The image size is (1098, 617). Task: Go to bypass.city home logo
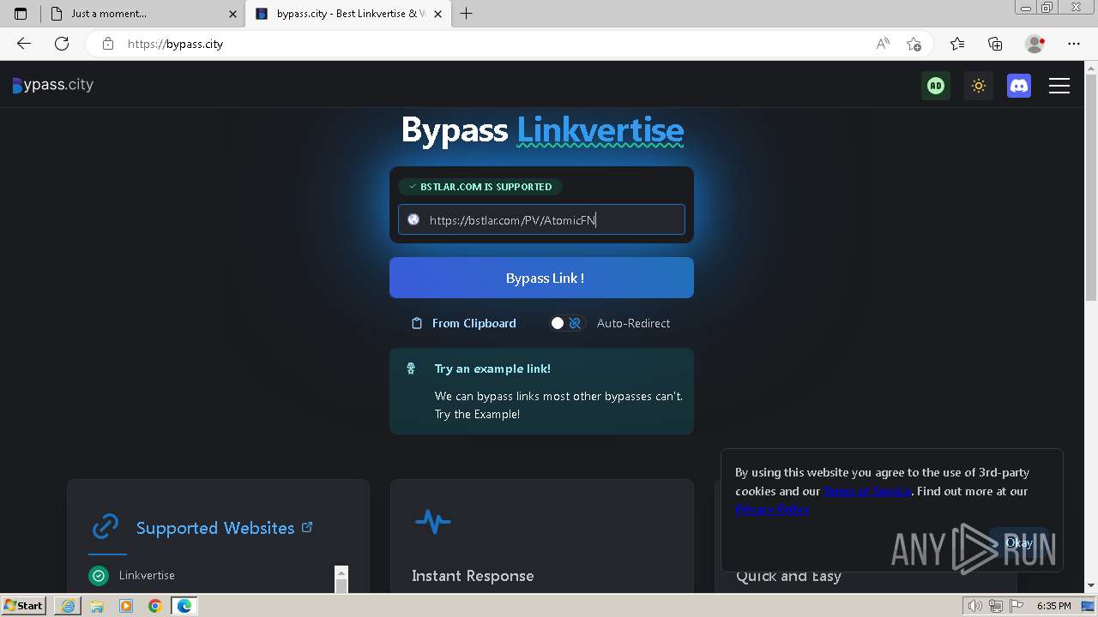pos(53,85)
